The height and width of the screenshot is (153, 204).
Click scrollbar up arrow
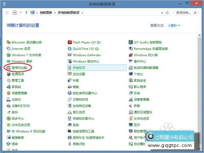click(x=200, y=35)
